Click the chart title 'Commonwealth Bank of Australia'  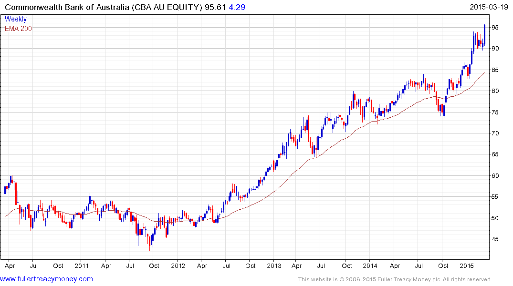[67, 7]
